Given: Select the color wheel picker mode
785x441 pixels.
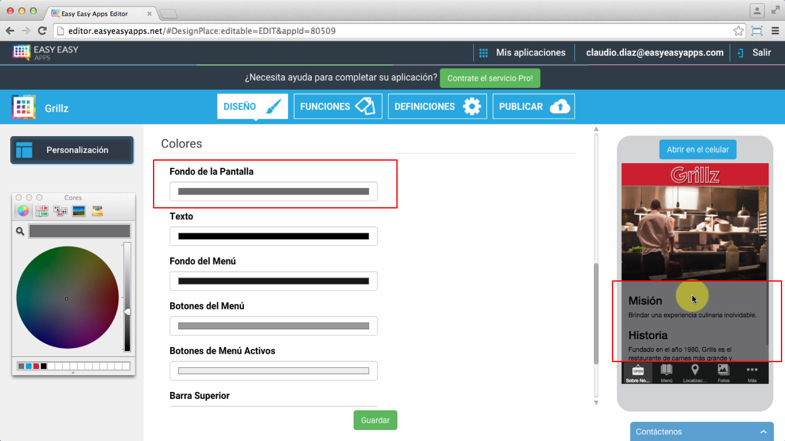Looking at the screenshot, I should pyautogui.click(x=23, y=211).
